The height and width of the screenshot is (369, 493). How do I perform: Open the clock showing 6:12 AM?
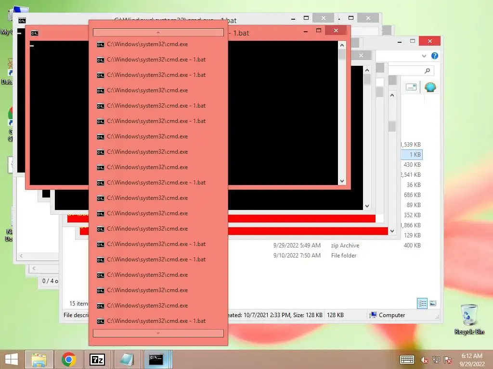click(x=472, y=359)
